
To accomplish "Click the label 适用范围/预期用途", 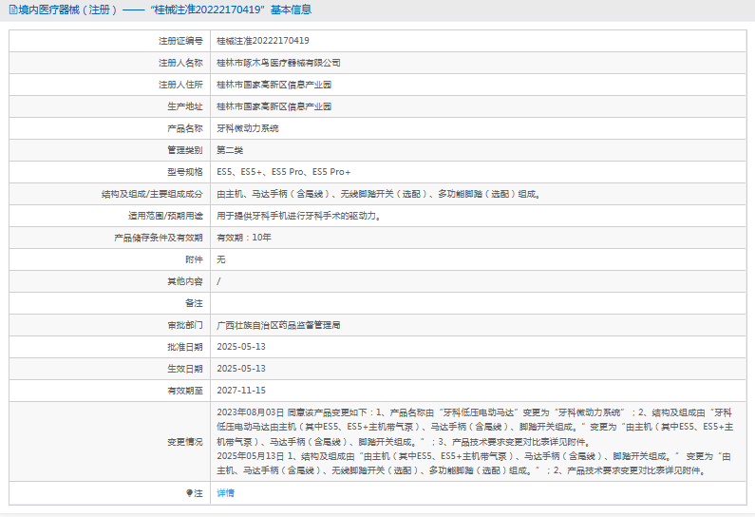I will coord(165,216).
